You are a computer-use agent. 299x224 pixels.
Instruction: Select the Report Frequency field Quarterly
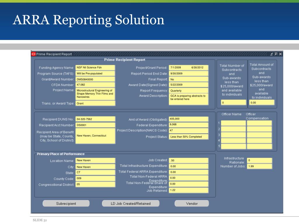[189, 90]
